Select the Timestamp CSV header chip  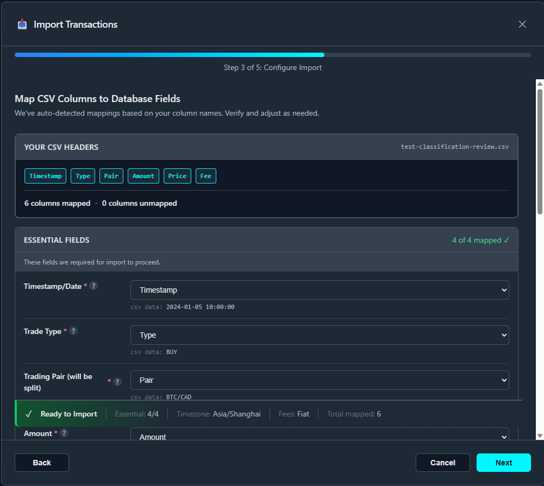pyautogui.click(x=45, y=176)
